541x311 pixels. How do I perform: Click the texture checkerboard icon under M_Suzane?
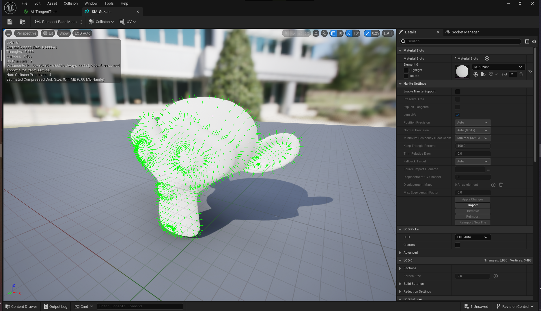tap(491, 74)
